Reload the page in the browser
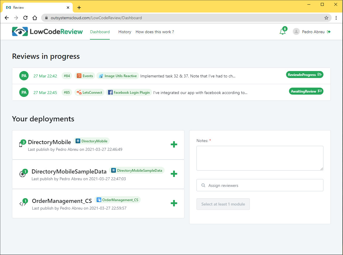Screen dimensions: 343x255 [25, 18]
